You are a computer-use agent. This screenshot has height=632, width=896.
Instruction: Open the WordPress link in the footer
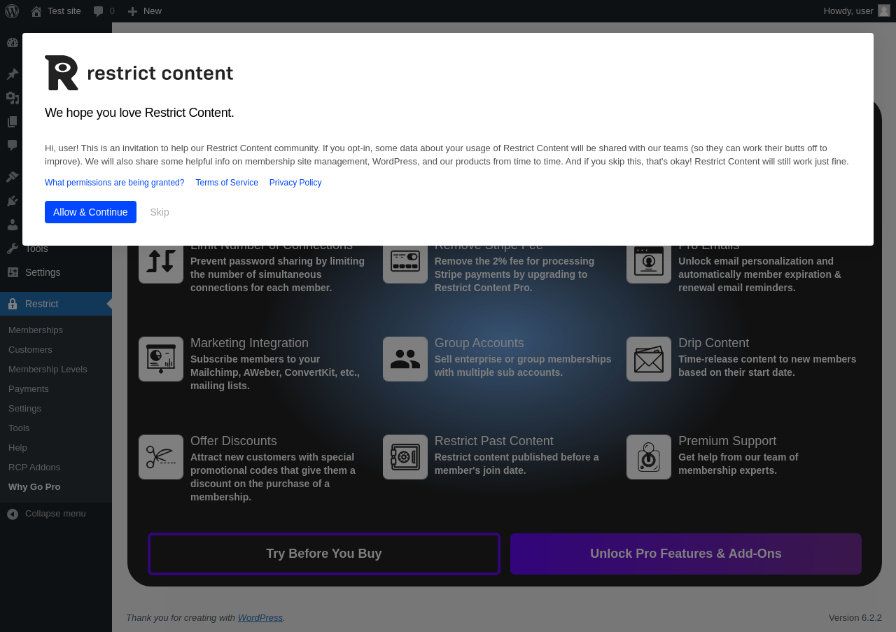[x=260, y=617]
